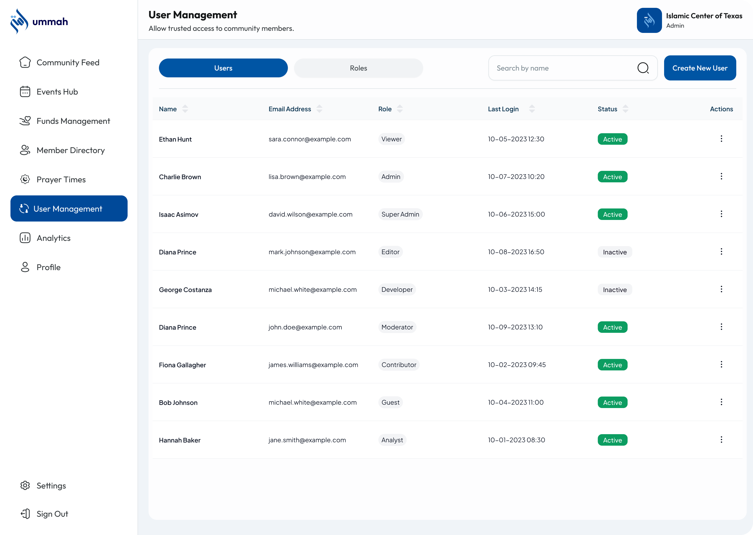This screenshot has height=535, width=753.
Task: Click the ummah logo
Action: [x=39, y=21]
